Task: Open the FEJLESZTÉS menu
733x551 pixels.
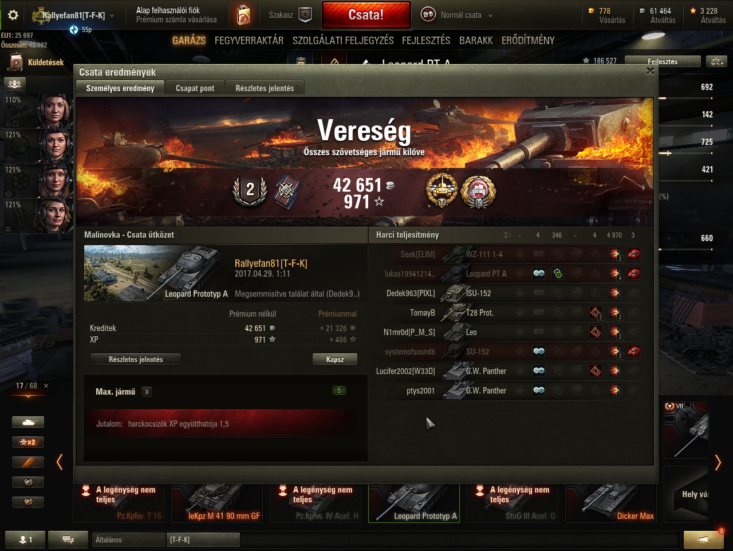Action: click(426, 40)
